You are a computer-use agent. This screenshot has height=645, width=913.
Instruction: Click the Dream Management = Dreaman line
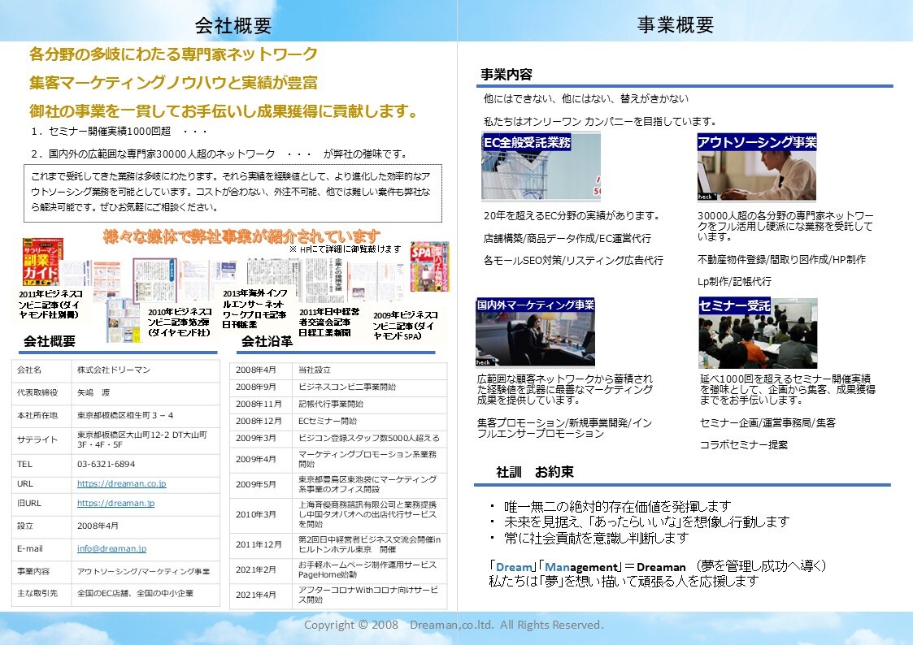(658, 566)
